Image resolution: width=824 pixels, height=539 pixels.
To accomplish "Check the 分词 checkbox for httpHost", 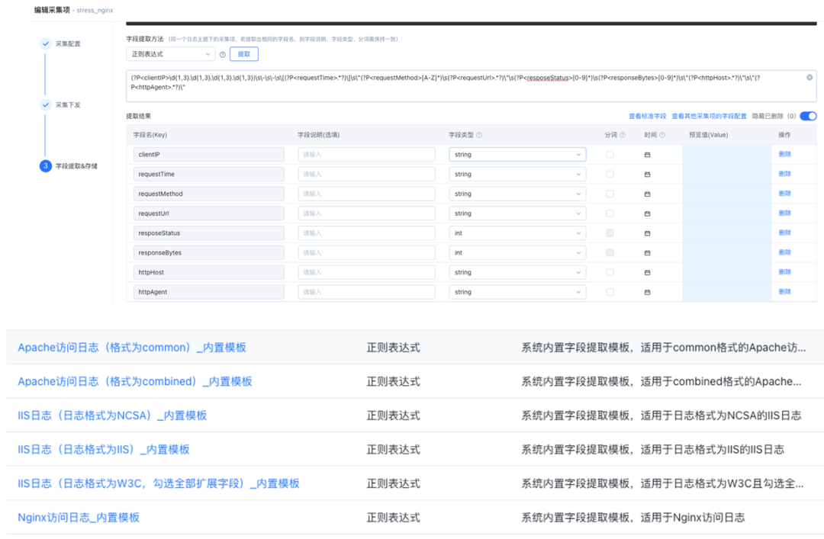I will tap(610, 272).
